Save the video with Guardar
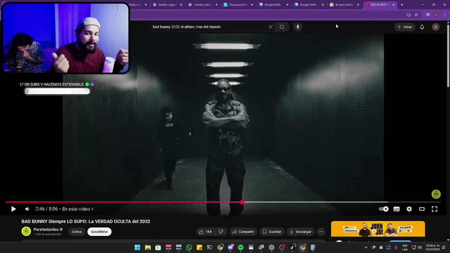Image resolution: width=450 pixels, height=253 pixels. [x=272, y=232]
